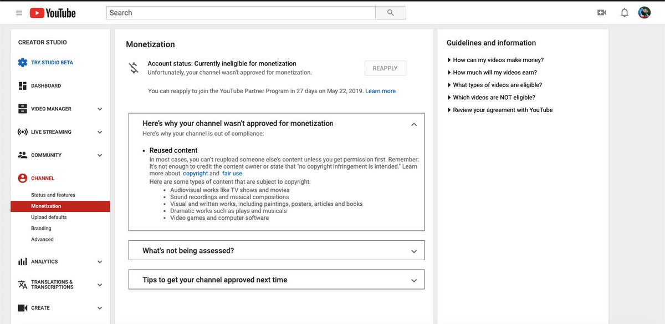Viewport: 665px width, 324px height.
Task: Focus the Search input field
Action: pos(241,13)
